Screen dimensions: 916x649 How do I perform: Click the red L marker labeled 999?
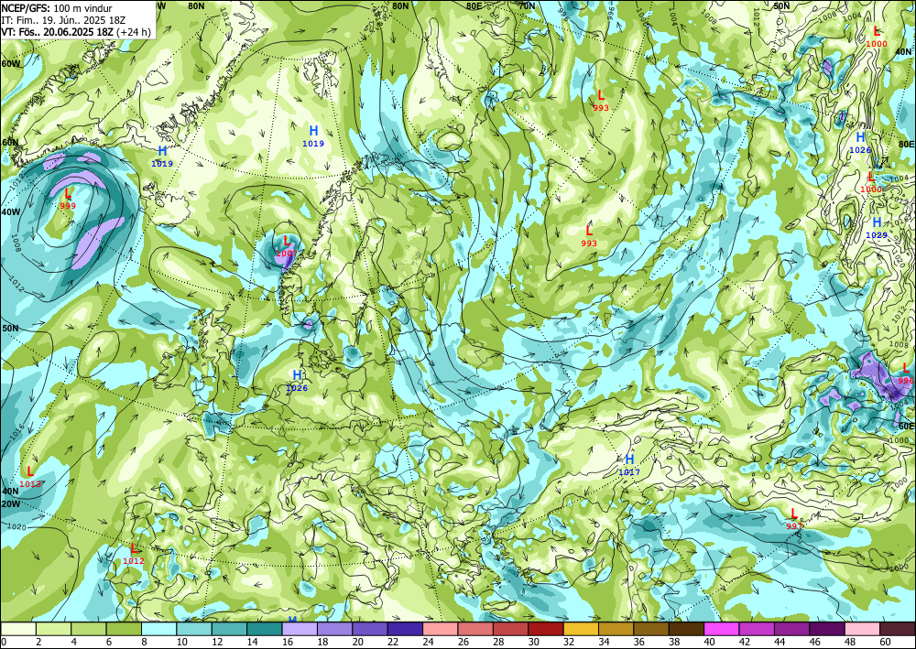(68, 193)
